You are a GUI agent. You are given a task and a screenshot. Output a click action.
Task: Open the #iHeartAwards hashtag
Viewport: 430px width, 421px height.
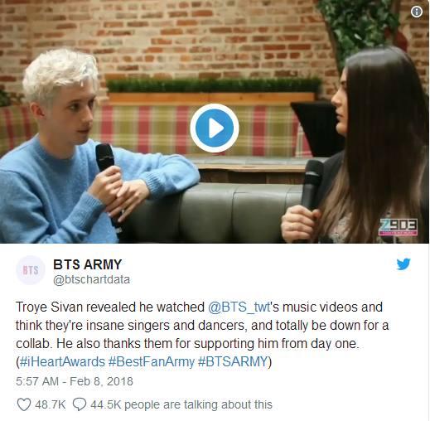pyautogui.click(x=62, y=361)
